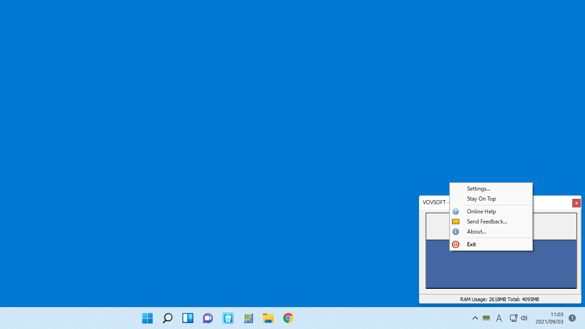Viewport: 585px width, 329px height.
Task: Click the RAM Usage status text
Action: (x=500, y=299)
